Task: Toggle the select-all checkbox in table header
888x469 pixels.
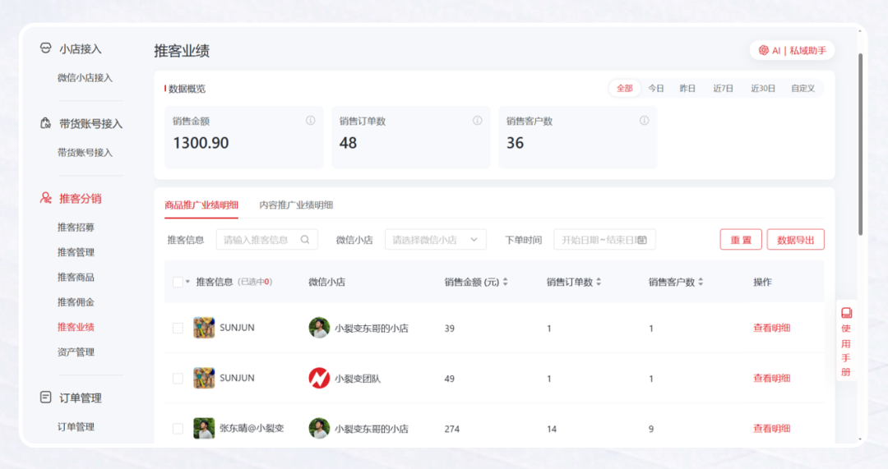Action: click(178, 282)
